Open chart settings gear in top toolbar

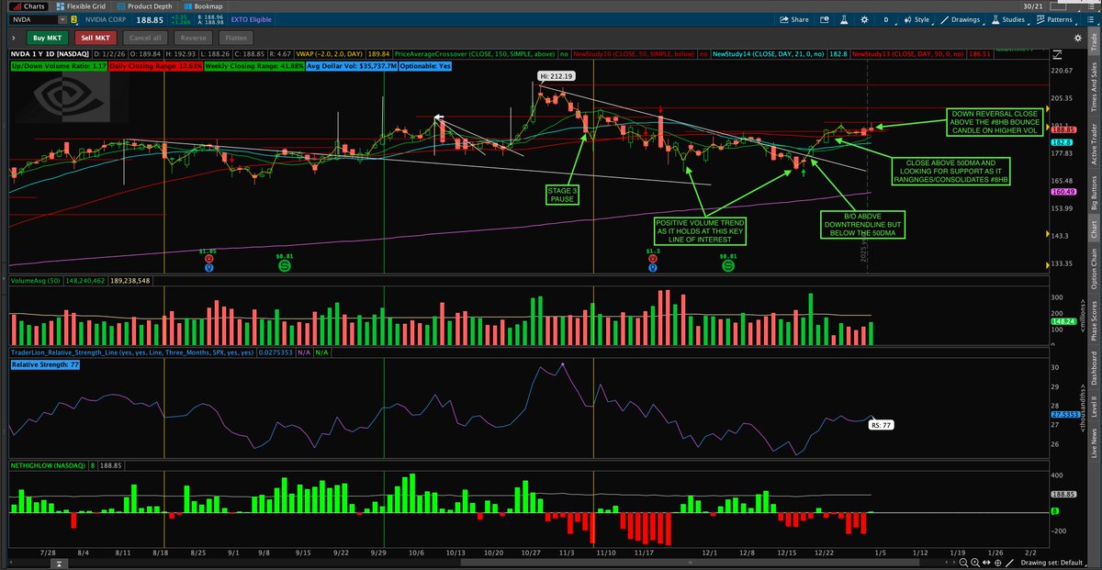[x=865, y=19]
